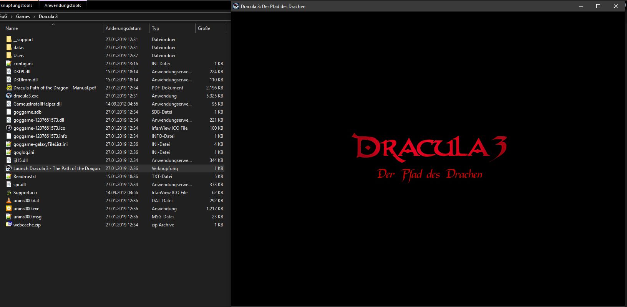The width and height of the screenshot is (627, 307).
Task: Expand the chevron between Games and Dracula 3
Action: pyautogui.click(x=34, y=17)
